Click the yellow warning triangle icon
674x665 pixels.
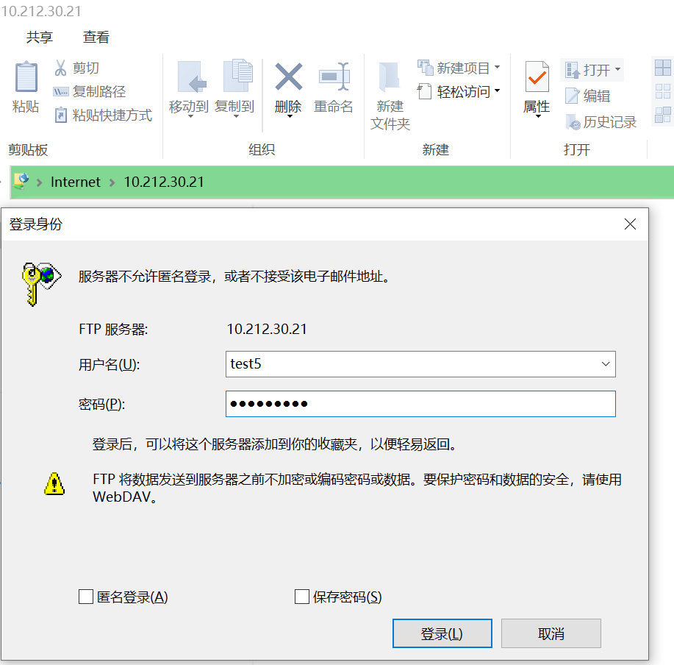click(x=54, y=484)
